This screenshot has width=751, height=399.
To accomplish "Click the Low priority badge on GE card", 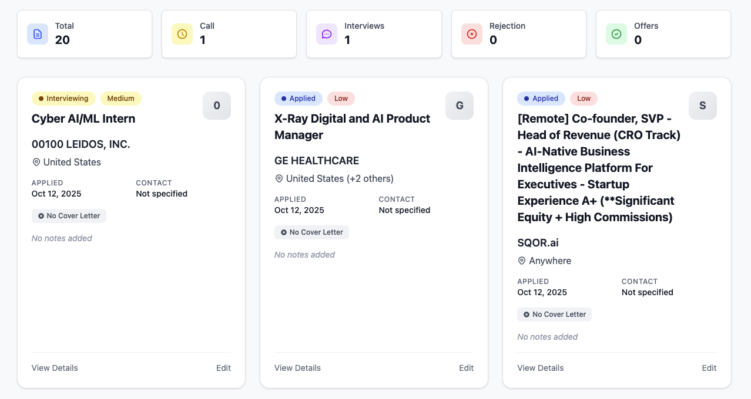I will pos(341,99).
